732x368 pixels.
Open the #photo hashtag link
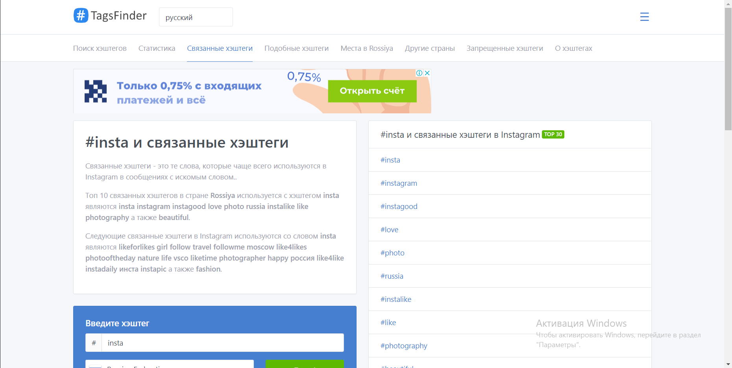click(392, 253)
